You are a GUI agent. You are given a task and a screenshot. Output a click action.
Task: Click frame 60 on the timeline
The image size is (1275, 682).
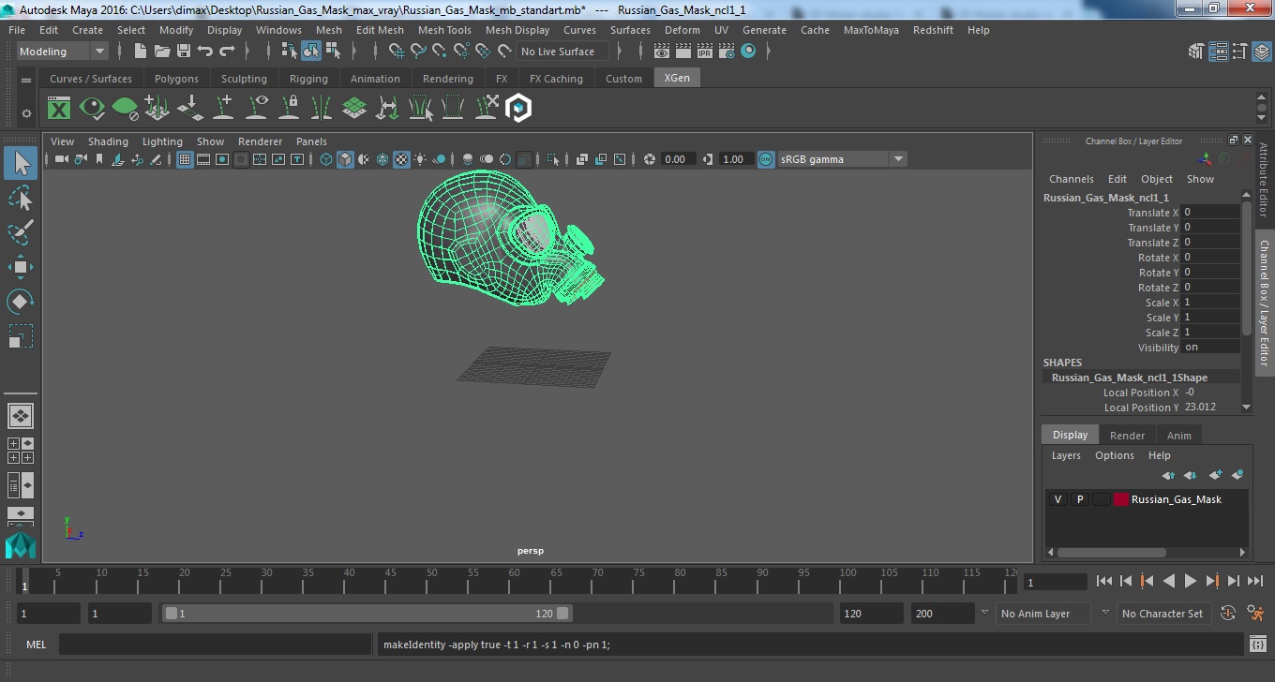pos(512,582)
